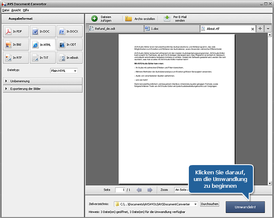Pick the In TXT format button

pos(43,58)
